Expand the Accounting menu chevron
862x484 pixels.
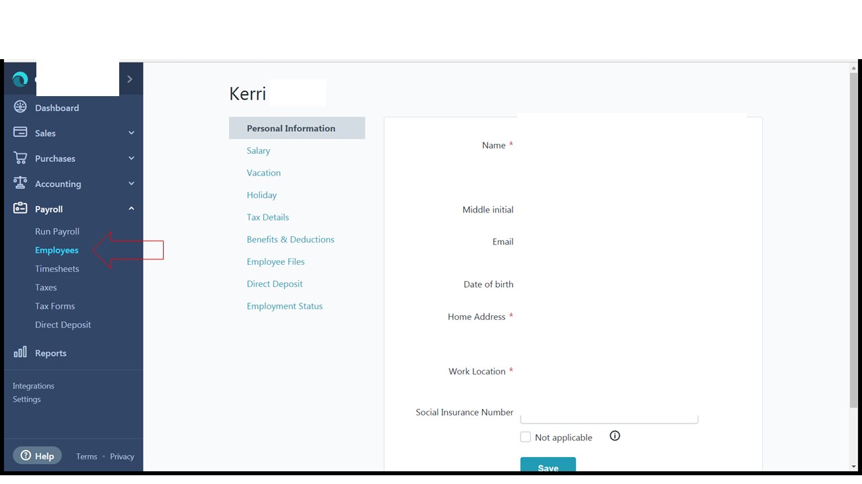[x=131, y=184]
